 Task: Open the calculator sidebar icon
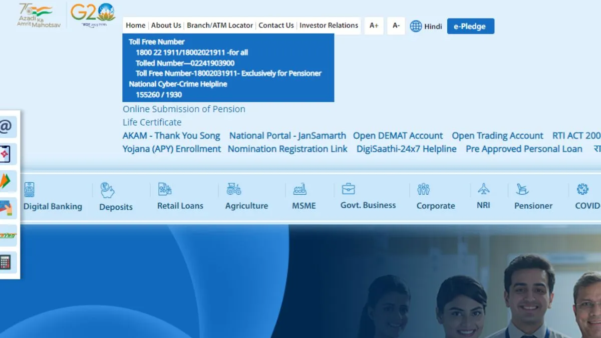(7, 262)
